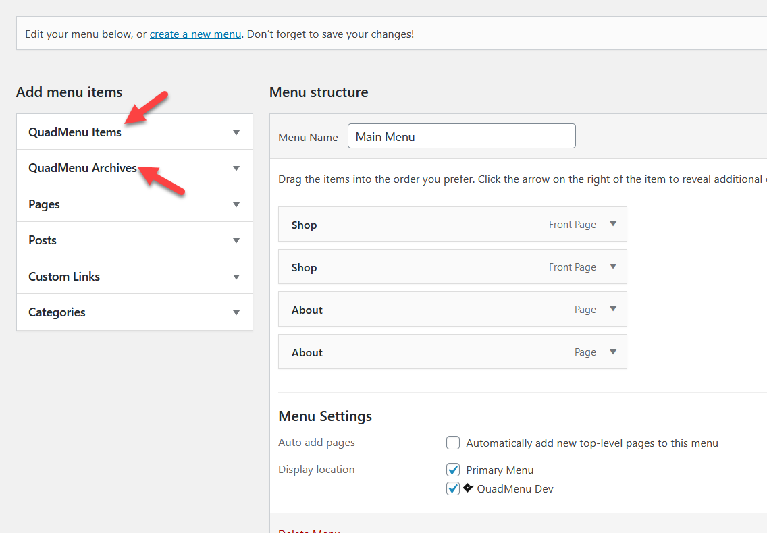Expand the Custom Links panel arrow
The image size is (767, 533).
click(x=236, y=277)
